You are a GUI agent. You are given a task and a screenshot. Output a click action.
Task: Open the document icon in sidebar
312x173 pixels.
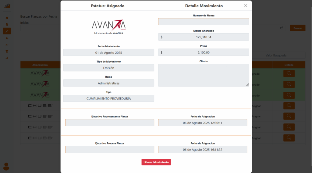point(7,24)
